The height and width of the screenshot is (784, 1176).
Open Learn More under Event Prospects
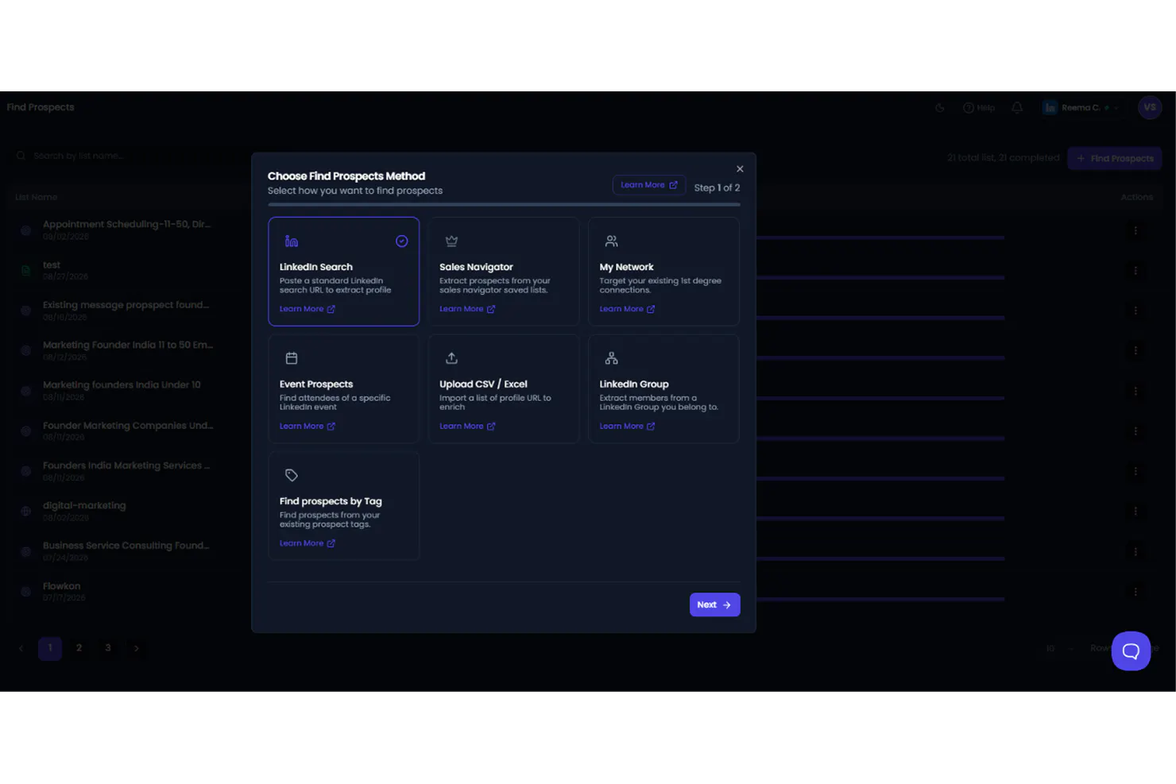308,427
